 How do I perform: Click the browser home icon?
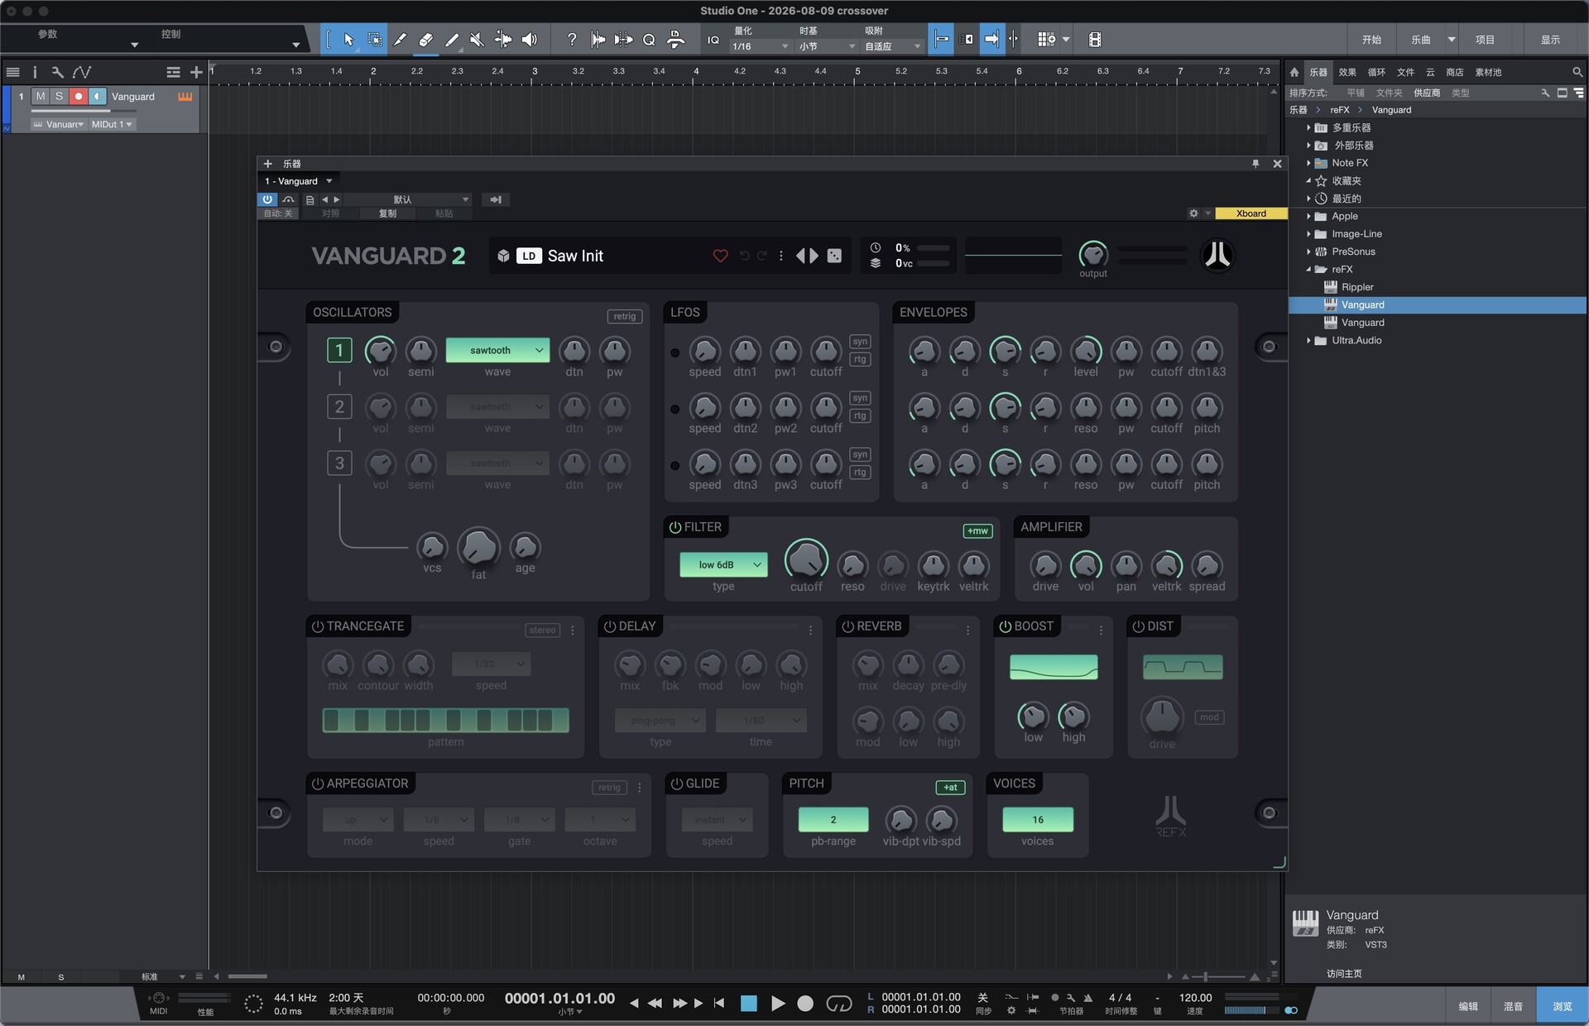[x=1294, y=72]
